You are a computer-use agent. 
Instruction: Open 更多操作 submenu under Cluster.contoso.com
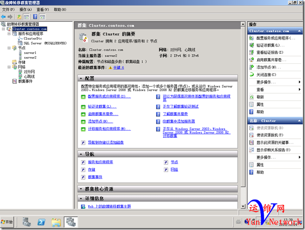[x=275, y=82]
